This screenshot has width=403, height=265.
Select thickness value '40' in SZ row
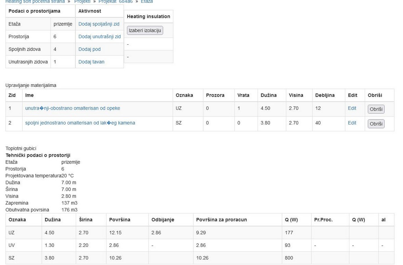pyautogui.click(x=318, y=123)
